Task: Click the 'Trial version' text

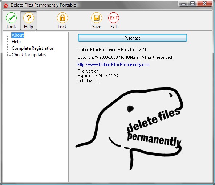Action: coord(88,71)
